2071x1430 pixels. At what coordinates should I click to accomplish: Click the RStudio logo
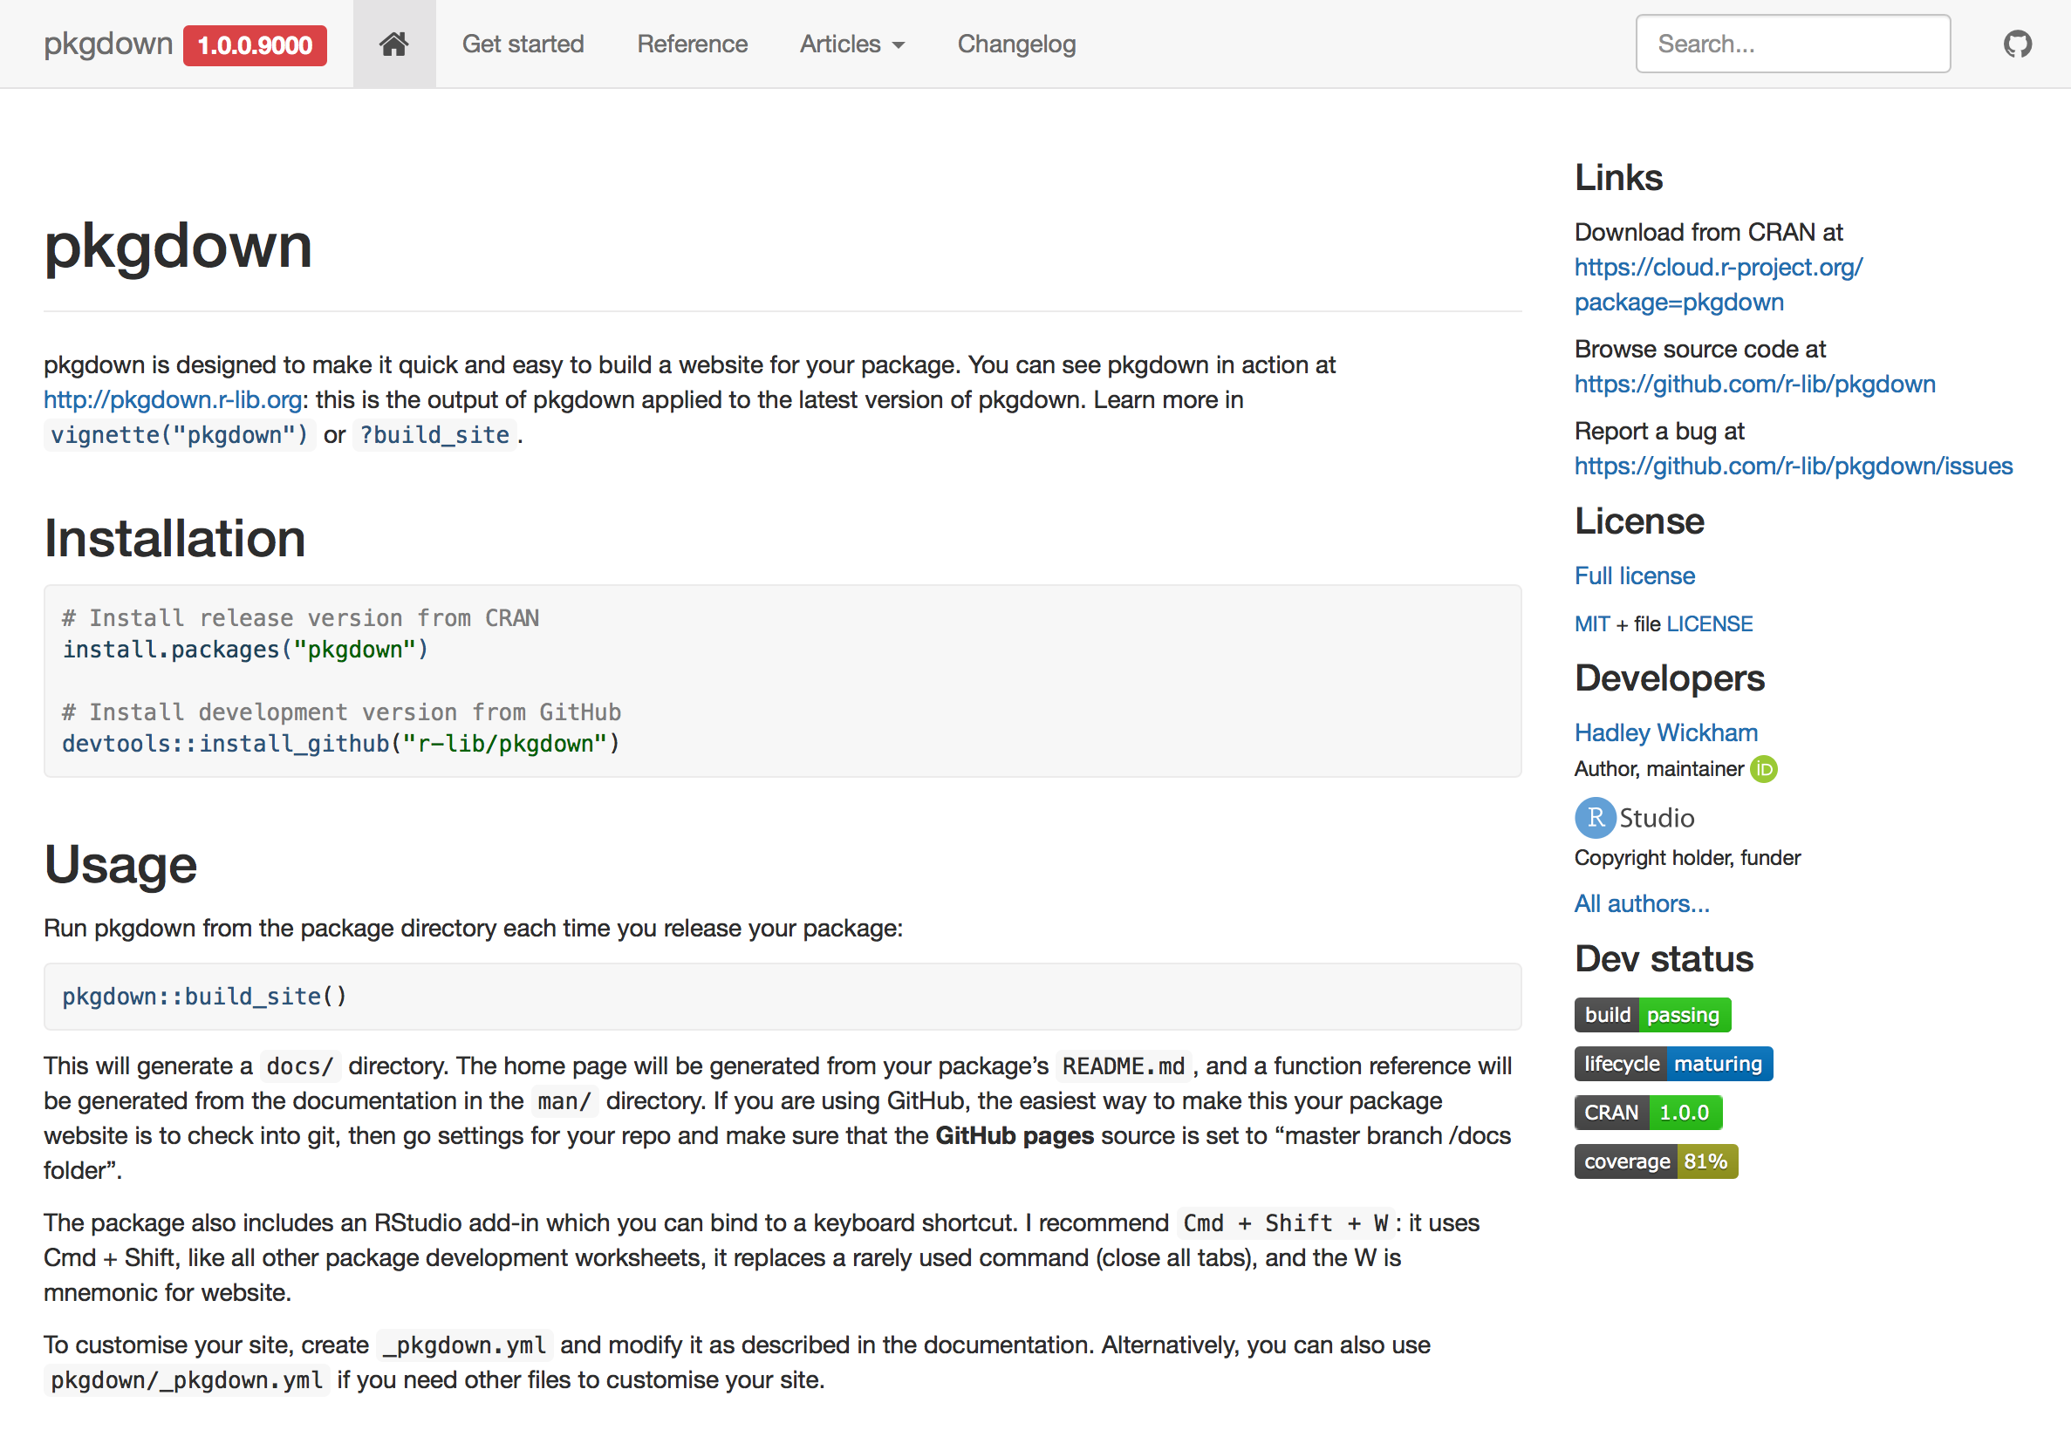pos(1635,817)
